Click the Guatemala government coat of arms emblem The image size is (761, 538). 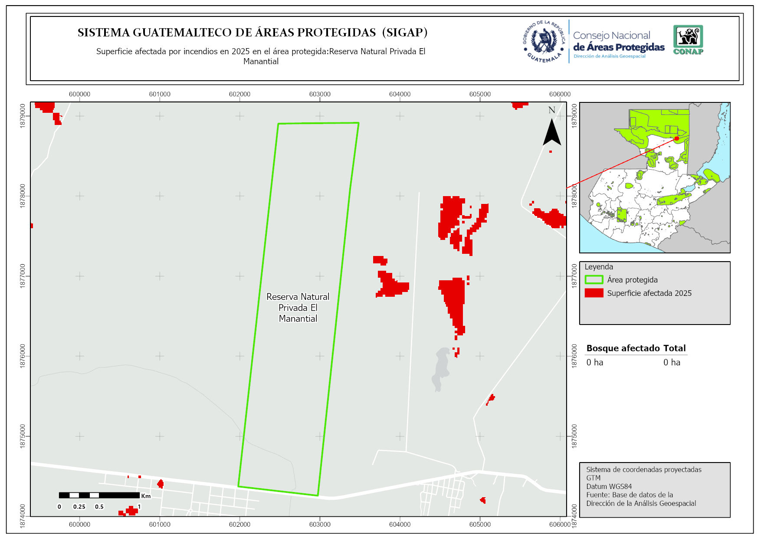pyautogui.click(x=544, y=42)
